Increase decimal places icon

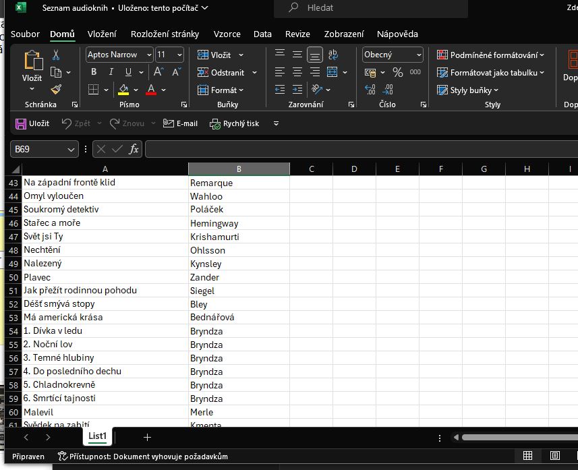point(370,90)
